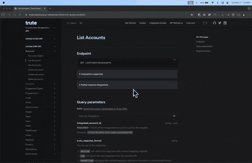Go forward with the browser forward arrow

point(14,15)
